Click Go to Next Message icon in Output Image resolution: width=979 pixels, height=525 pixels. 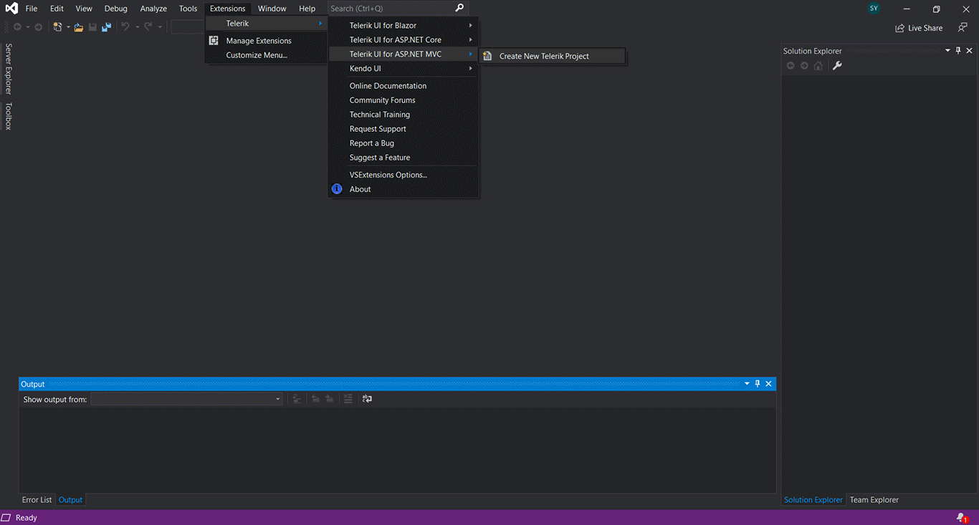(x=329, y=399)
